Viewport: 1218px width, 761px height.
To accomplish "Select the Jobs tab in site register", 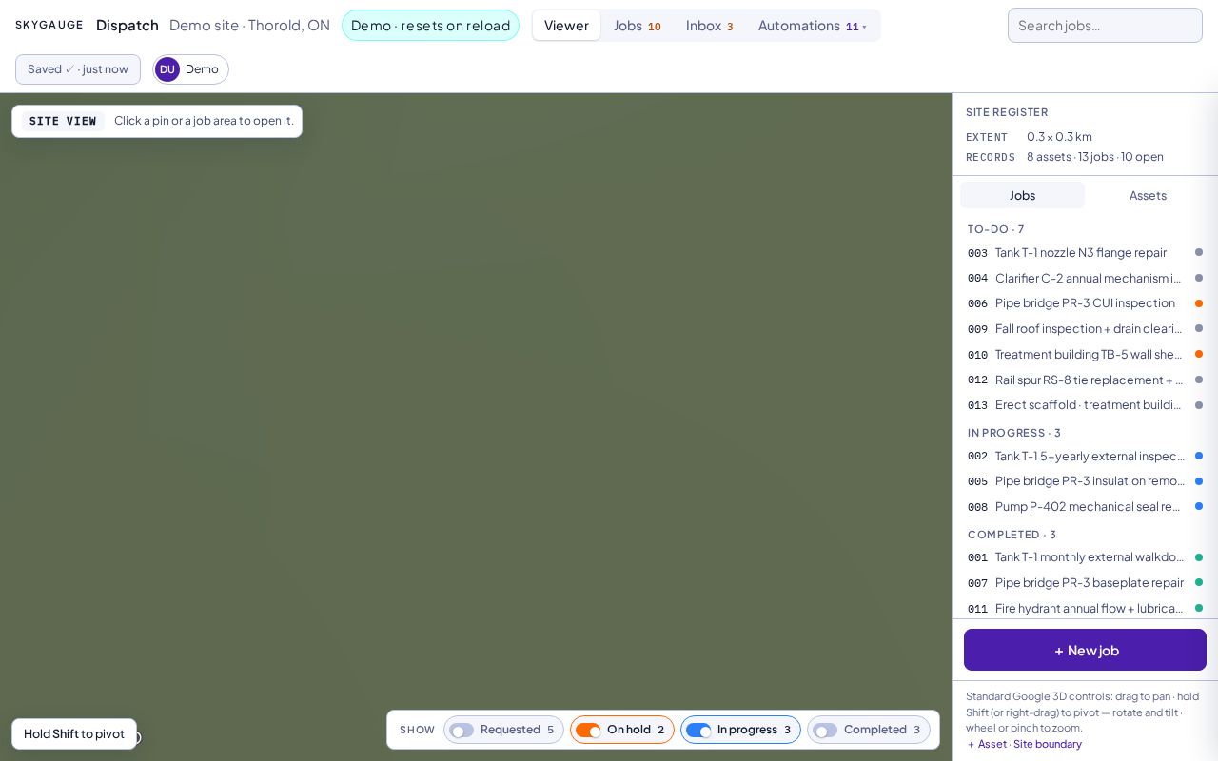I will point(1022,195).
